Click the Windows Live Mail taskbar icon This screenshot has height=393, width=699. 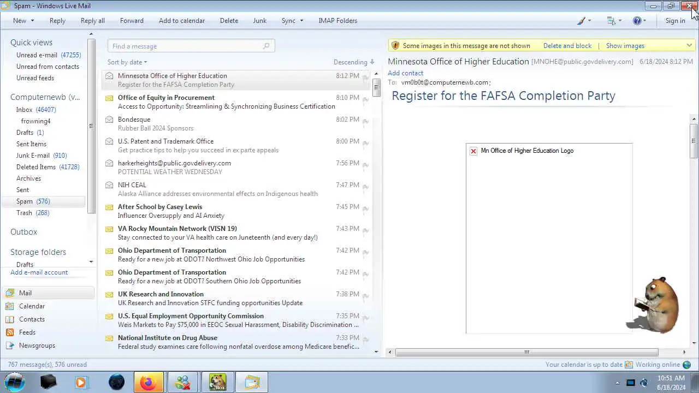click(x=252, y=382)
